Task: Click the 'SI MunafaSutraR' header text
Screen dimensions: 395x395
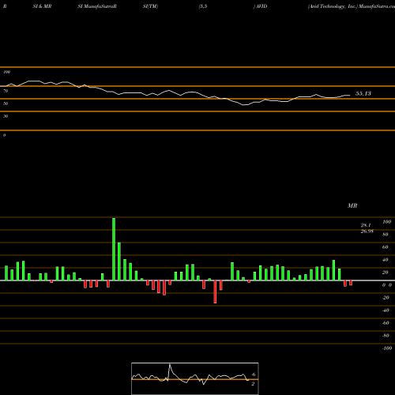Action: (x=97, y=6)
